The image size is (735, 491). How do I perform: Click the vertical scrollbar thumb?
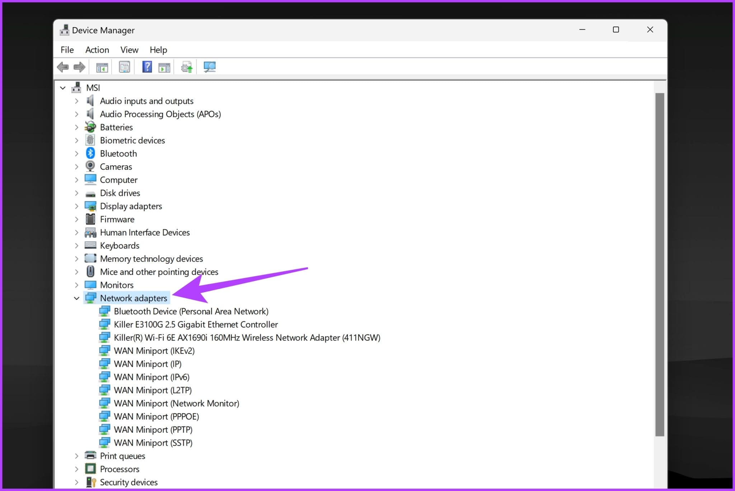pyautogui.click(x=659, y=264)
